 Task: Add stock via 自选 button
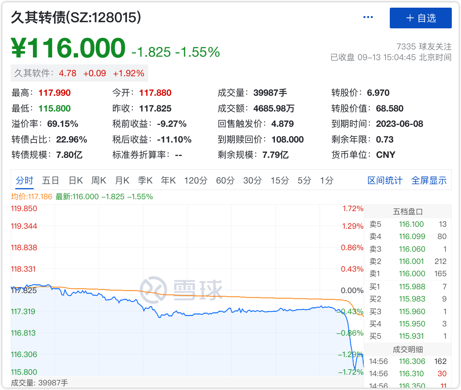(420, 18)
